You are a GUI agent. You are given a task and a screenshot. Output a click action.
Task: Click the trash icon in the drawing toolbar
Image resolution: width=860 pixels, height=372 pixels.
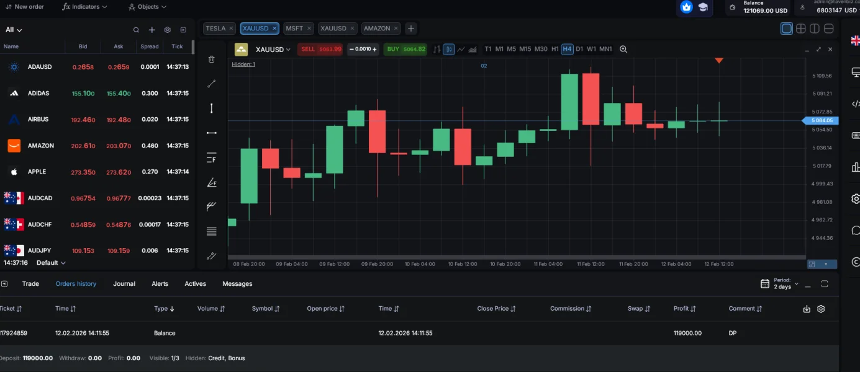click(211, 60)
